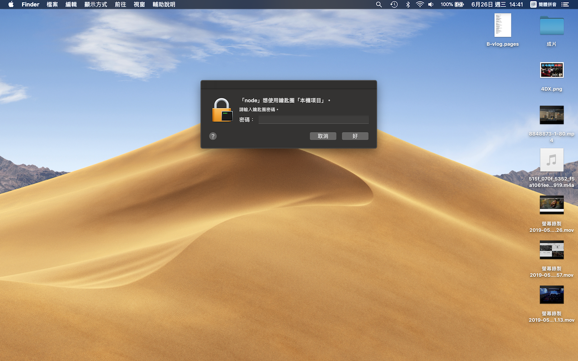This screenshot has height=361, width=578.
Task: Click the 請輸入鑰匙圈密碼 message
Action: 259,110
